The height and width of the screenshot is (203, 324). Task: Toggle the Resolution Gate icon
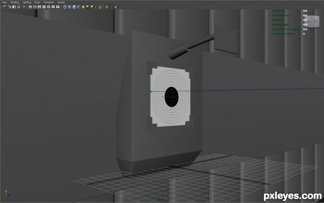click(x=39, y=7)
